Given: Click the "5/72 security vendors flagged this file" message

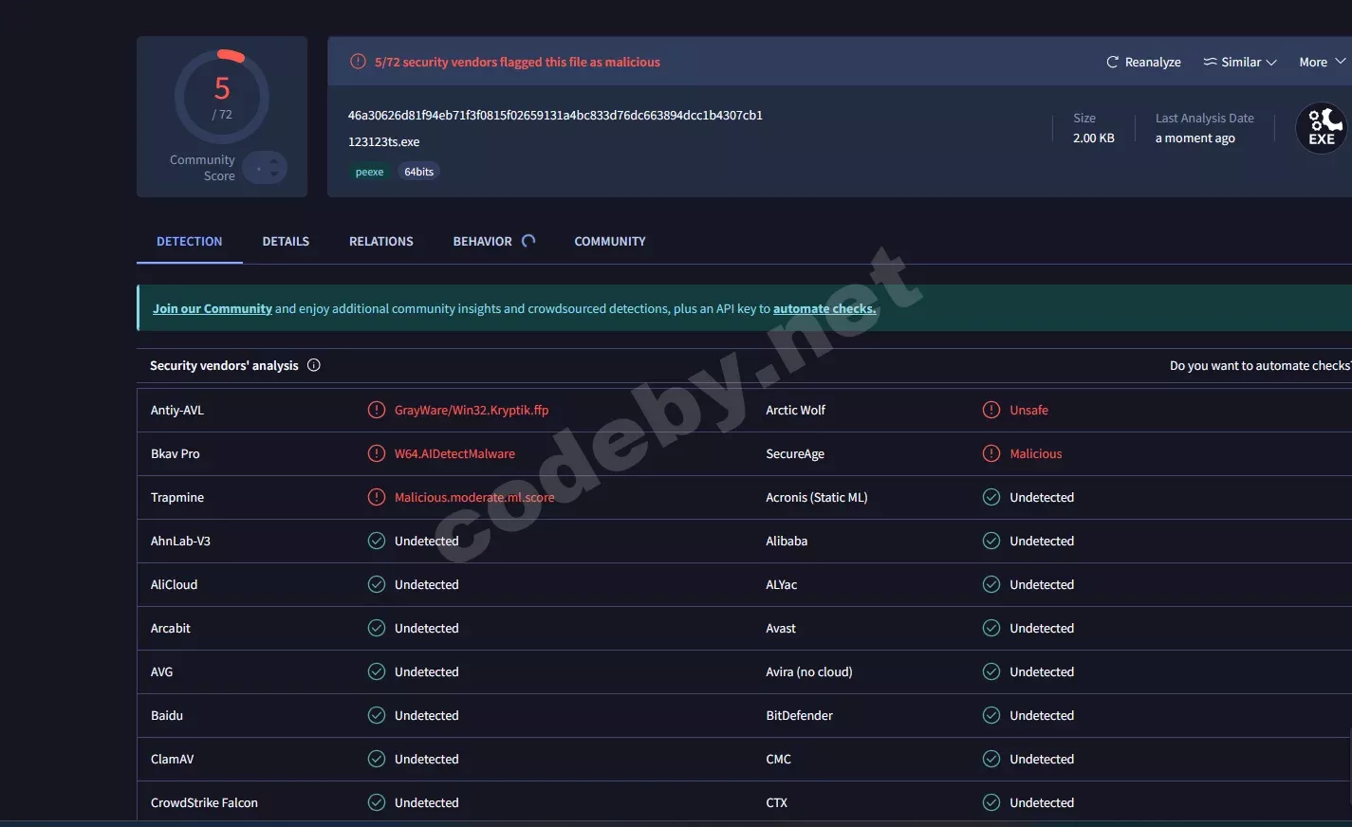Looking at the screenshot, I should point(517,62).
